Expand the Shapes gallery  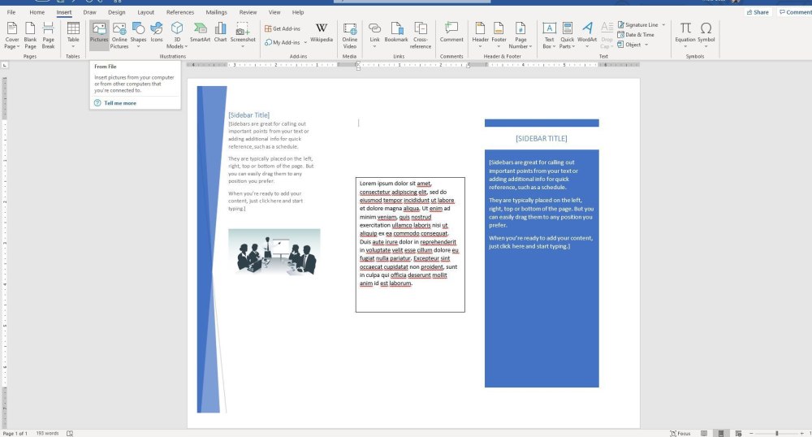(138, 35)
